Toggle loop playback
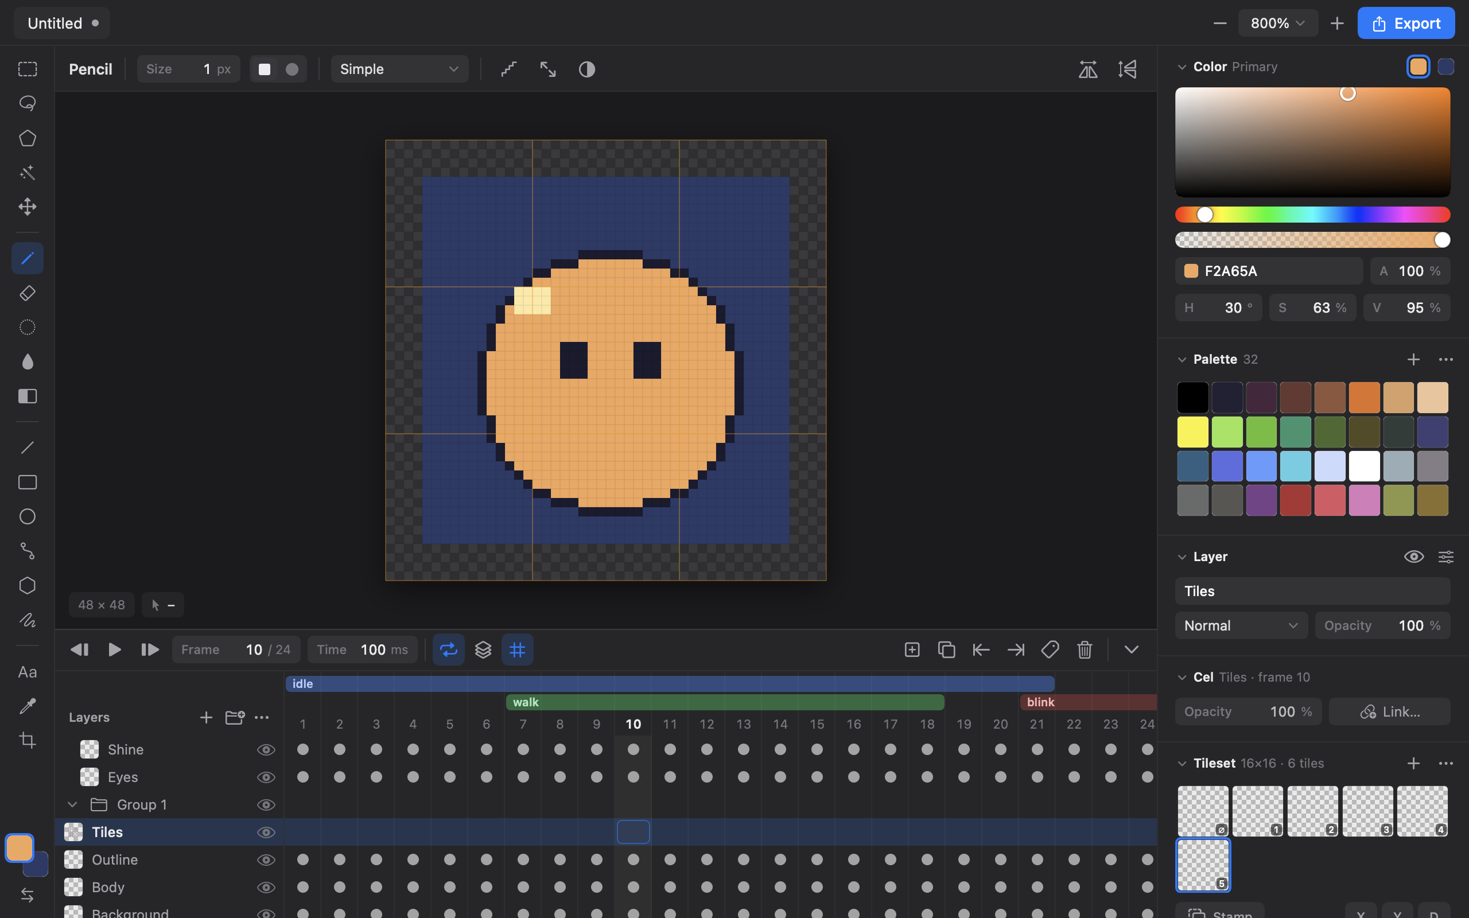The height and width of the screenshot is (918, 1469). (x=449, y=649)
